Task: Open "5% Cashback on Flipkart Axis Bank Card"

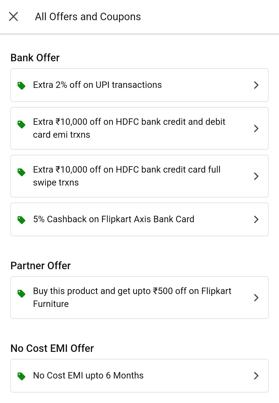Action: [x=114, y=219]
